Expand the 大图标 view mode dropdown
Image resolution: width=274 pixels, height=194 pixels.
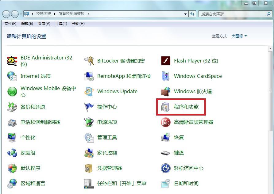click(239, 36)
